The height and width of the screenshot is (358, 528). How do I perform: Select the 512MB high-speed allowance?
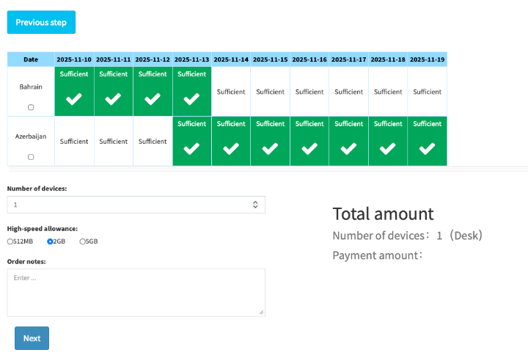[x=10, y=241]
